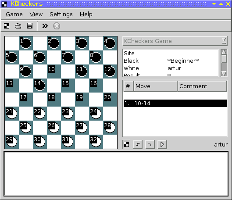Click the play triangle button under move list
This screenshot has width=232, height=200.
(162, 144)
